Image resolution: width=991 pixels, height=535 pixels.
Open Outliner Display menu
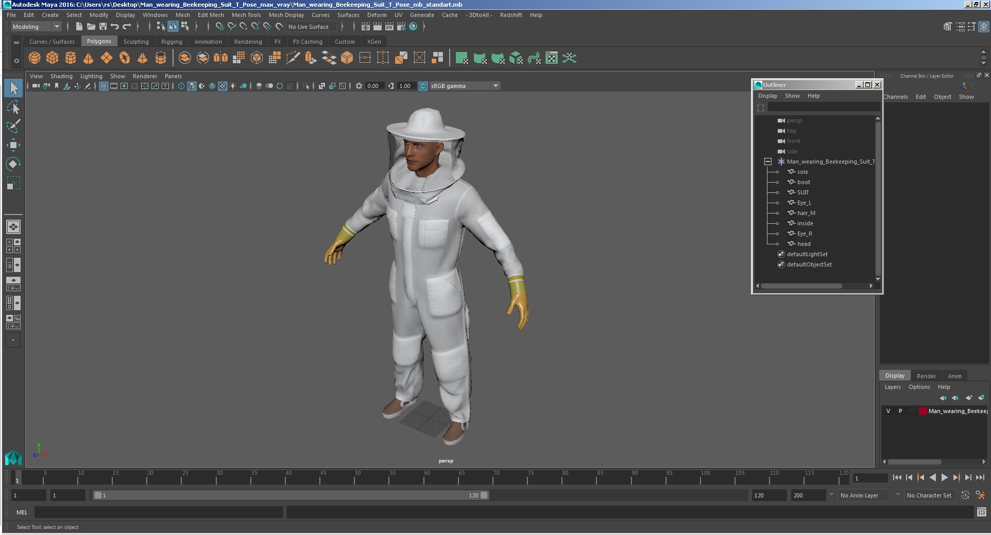click(767, 96)
